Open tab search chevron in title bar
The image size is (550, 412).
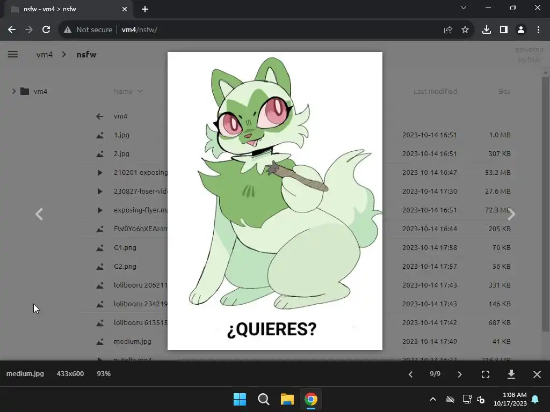[464, 8]
